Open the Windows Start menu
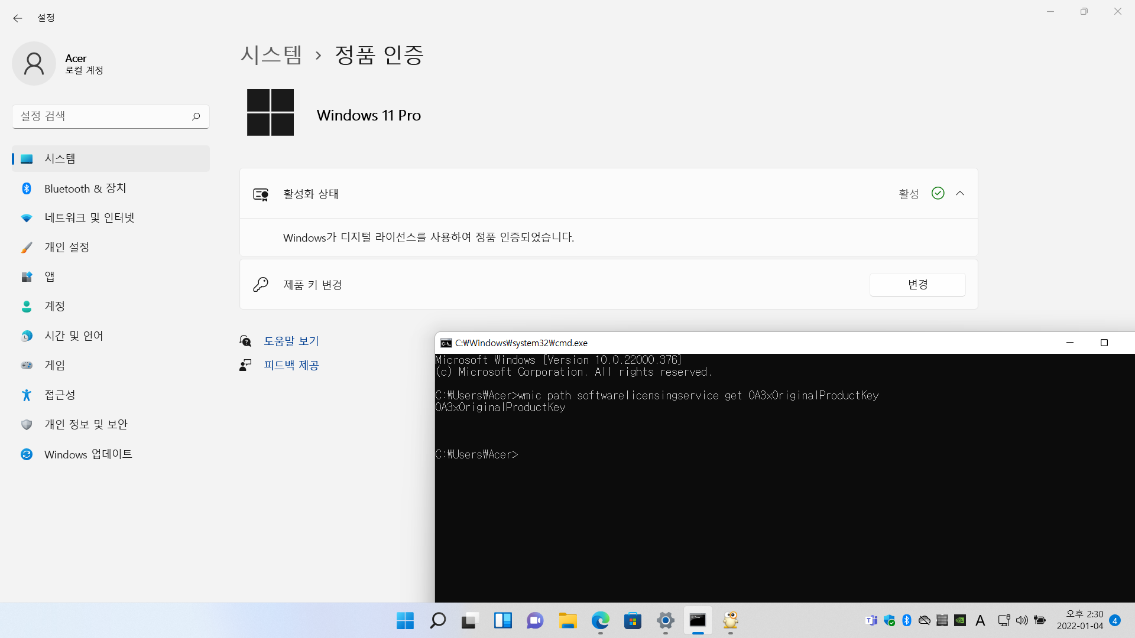This screenshot has width=1135, height=638. point(405,620)
